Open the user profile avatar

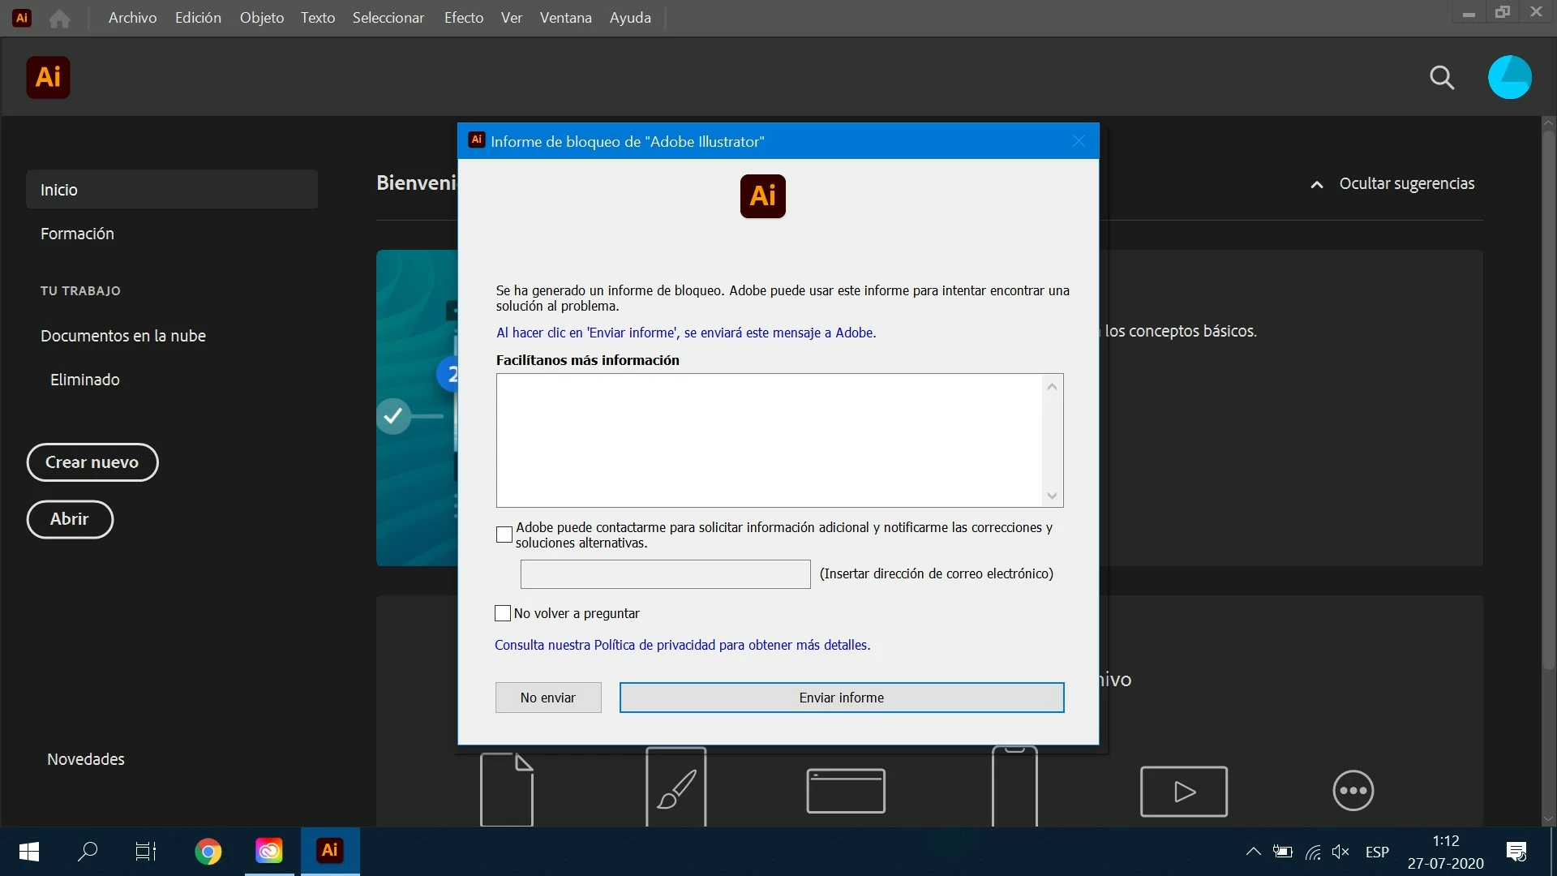(x=1509, y=78)
